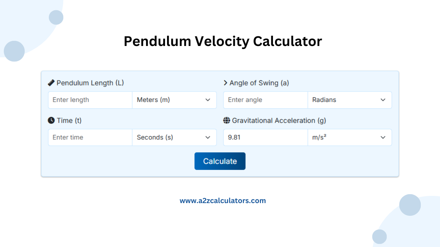
Task: Click the globe icon near Gravitational Acceleration
Action: tap(227, 120)
